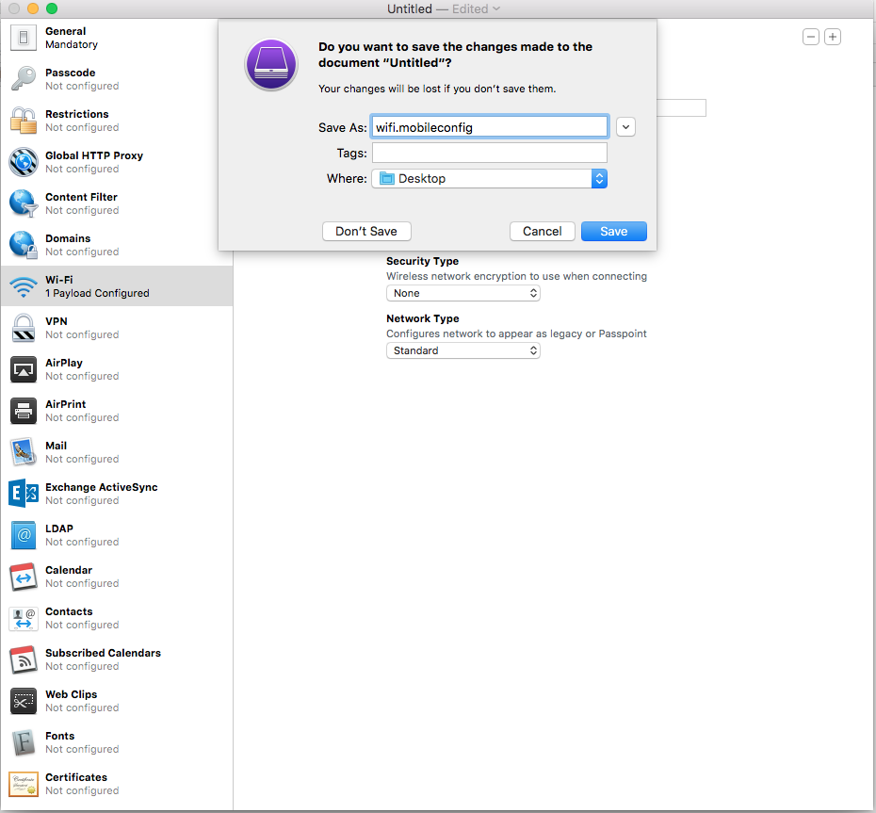Open the Security Type None dropdown
This screenshot has width=876, height=813.
coord(463,293)
